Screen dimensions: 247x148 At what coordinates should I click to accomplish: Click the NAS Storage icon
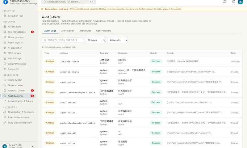pos(5,58)
